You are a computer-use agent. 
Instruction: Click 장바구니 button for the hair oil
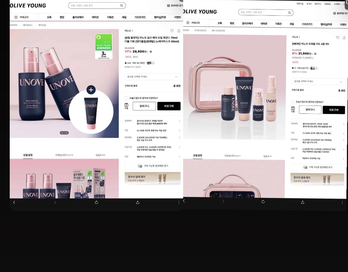[x=144, y=106]
